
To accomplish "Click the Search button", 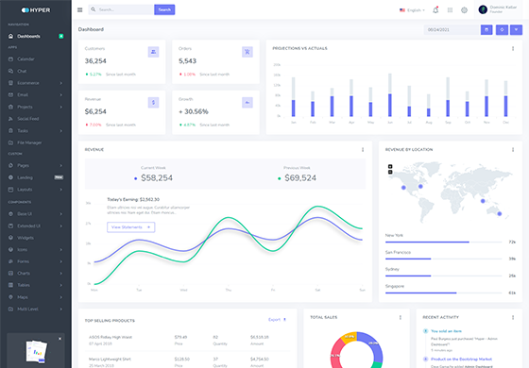I will coord(164,9).
